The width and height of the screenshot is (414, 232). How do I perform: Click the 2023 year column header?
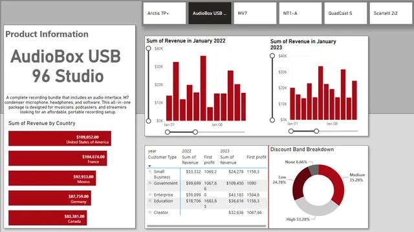click(224, 151)
